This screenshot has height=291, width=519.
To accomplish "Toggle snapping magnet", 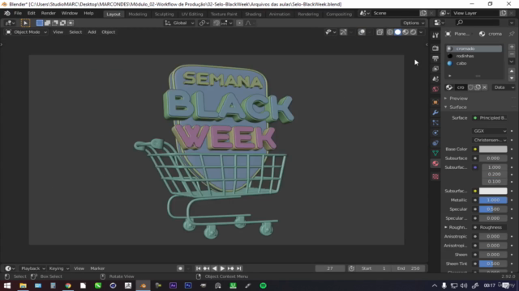I will click(217, 23).
